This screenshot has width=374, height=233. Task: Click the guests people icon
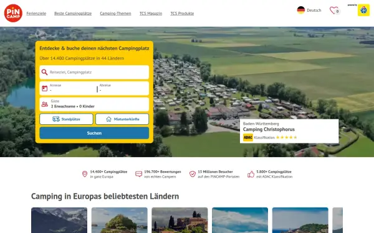pos(45,104)
